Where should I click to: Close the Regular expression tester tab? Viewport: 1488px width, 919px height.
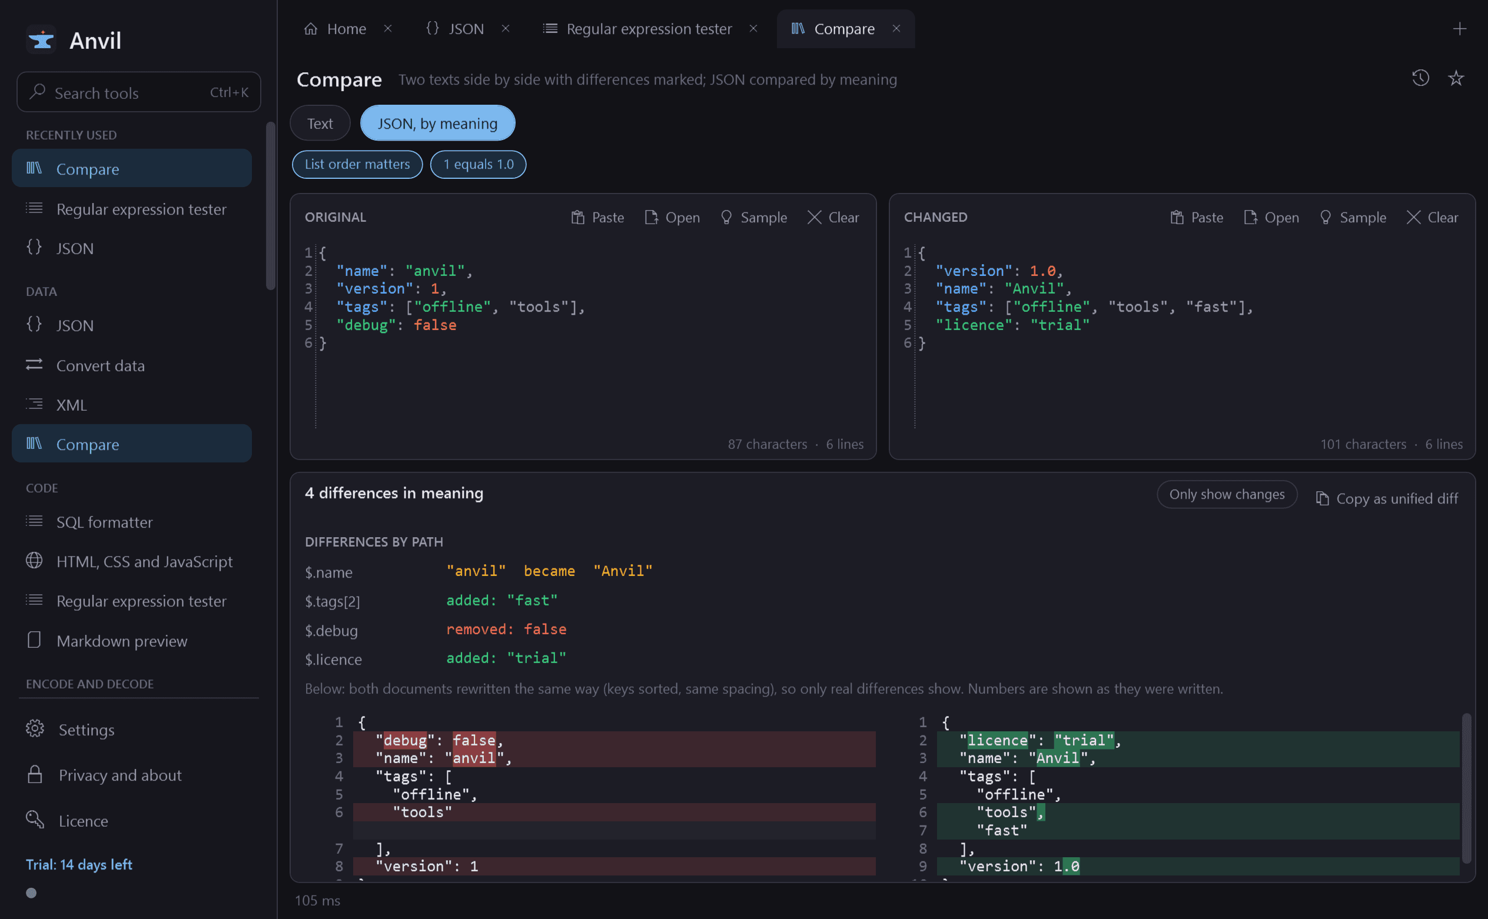coord(753,29)
